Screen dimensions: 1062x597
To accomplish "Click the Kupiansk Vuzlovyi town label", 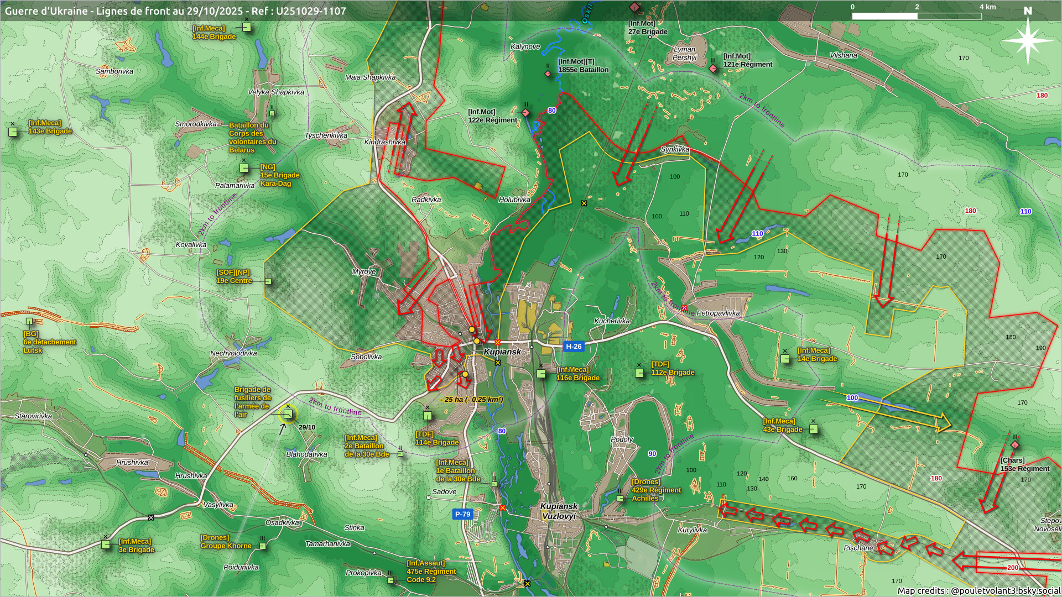I will [559, 511].
